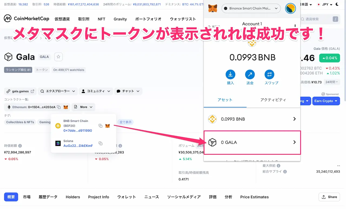This screenshot has width=346, height=209.
Task: Open the Earn Crypto dropdown
Action: point(326,101)
